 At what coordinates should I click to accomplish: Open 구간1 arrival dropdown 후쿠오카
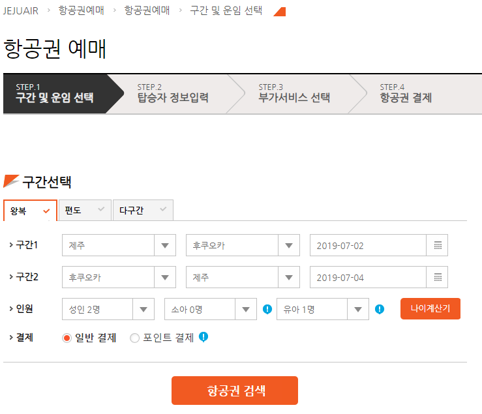(x=243, y=245)
